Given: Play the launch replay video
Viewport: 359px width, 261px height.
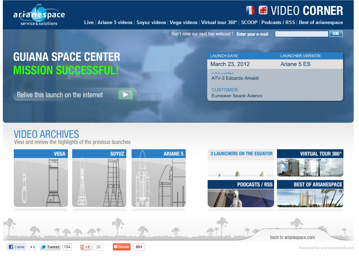Looking at the screenshot, I should [x=126, y=94].
